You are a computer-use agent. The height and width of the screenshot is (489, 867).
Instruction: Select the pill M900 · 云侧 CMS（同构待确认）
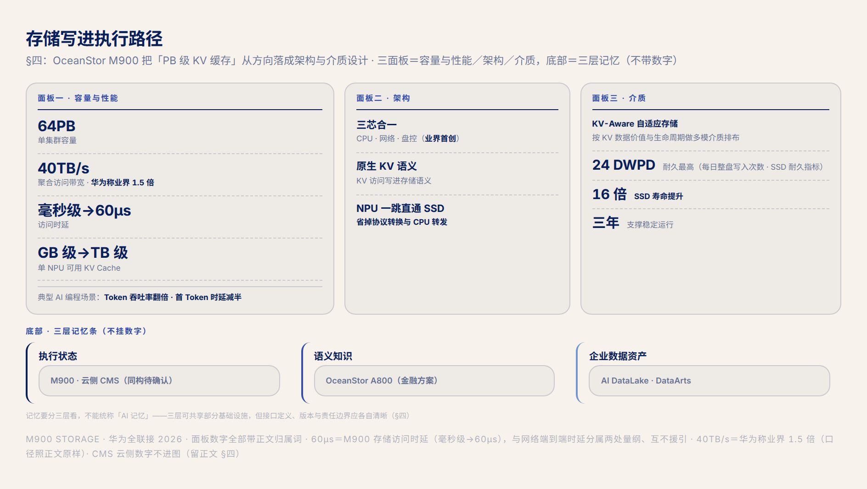click(159, 381)
